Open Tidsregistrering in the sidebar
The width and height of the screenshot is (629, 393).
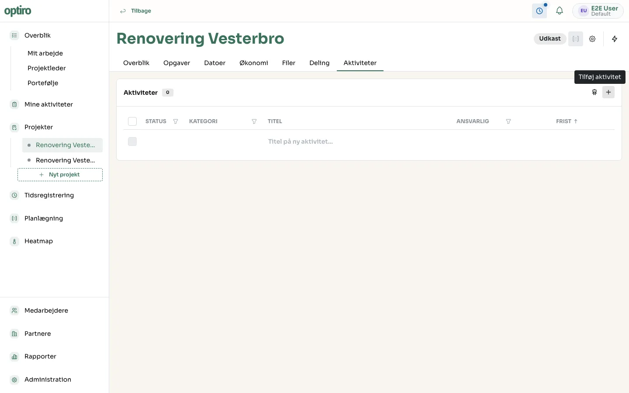click(49, 195)
